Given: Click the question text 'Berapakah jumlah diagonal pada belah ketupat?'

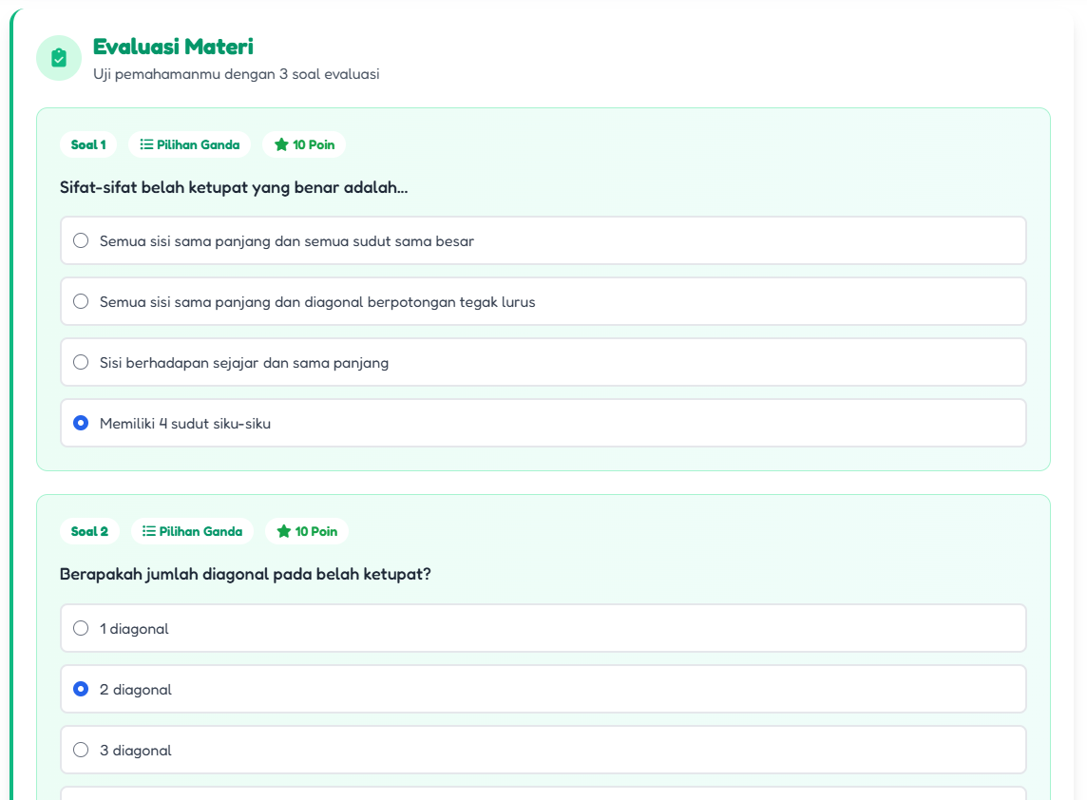Looking at the screenshot, I should (245, 575).
